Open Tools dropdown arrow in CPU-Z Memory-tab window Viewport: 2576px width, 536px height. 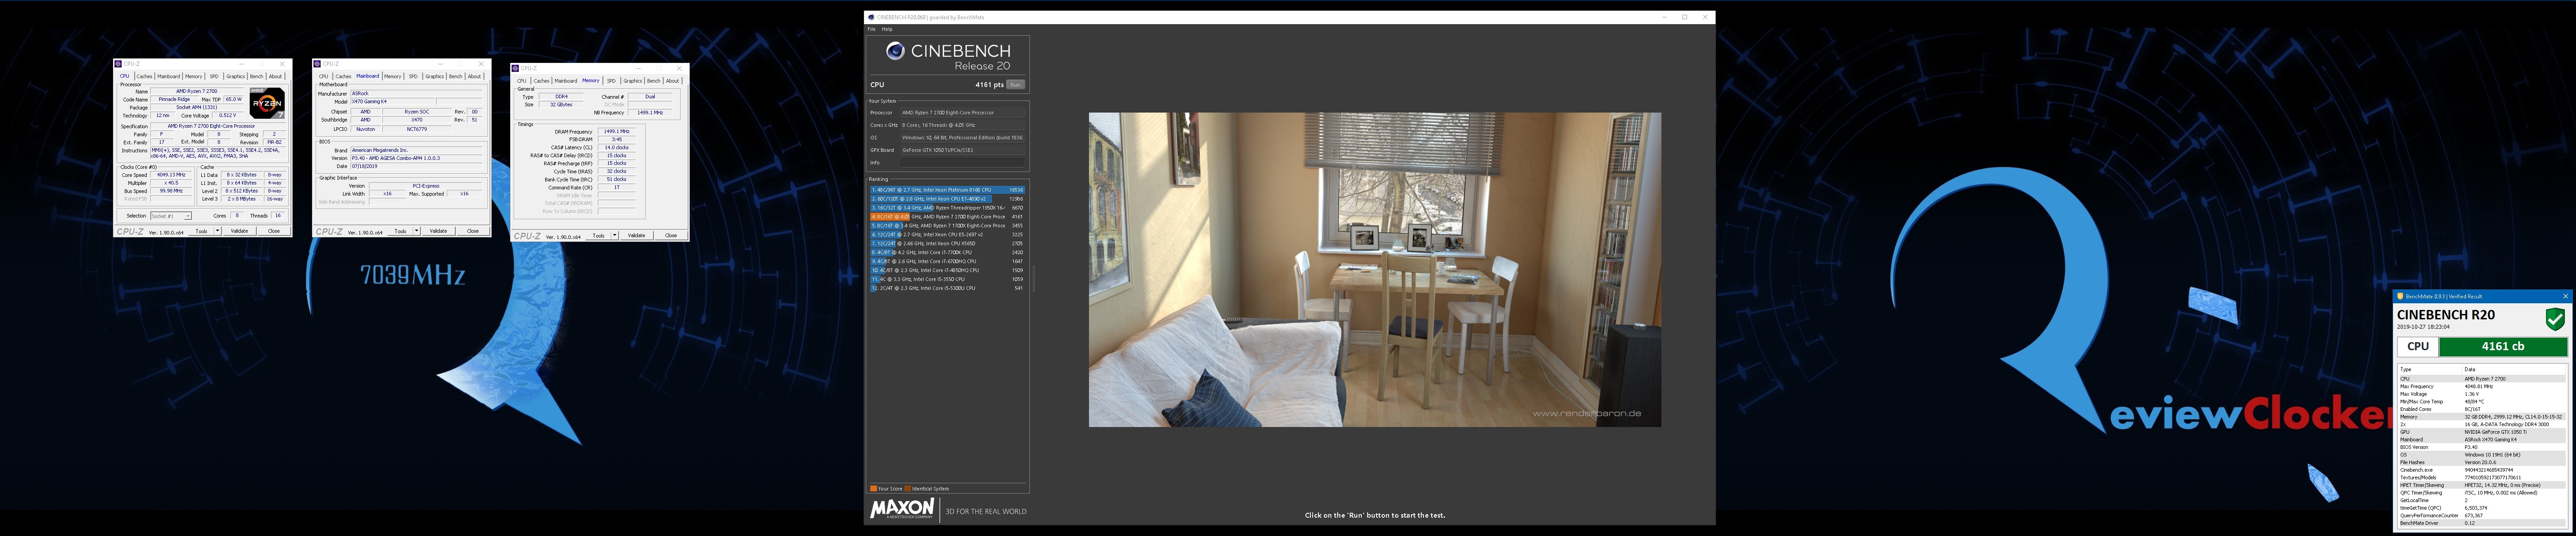pyautogui.click(x=614, y=235)
